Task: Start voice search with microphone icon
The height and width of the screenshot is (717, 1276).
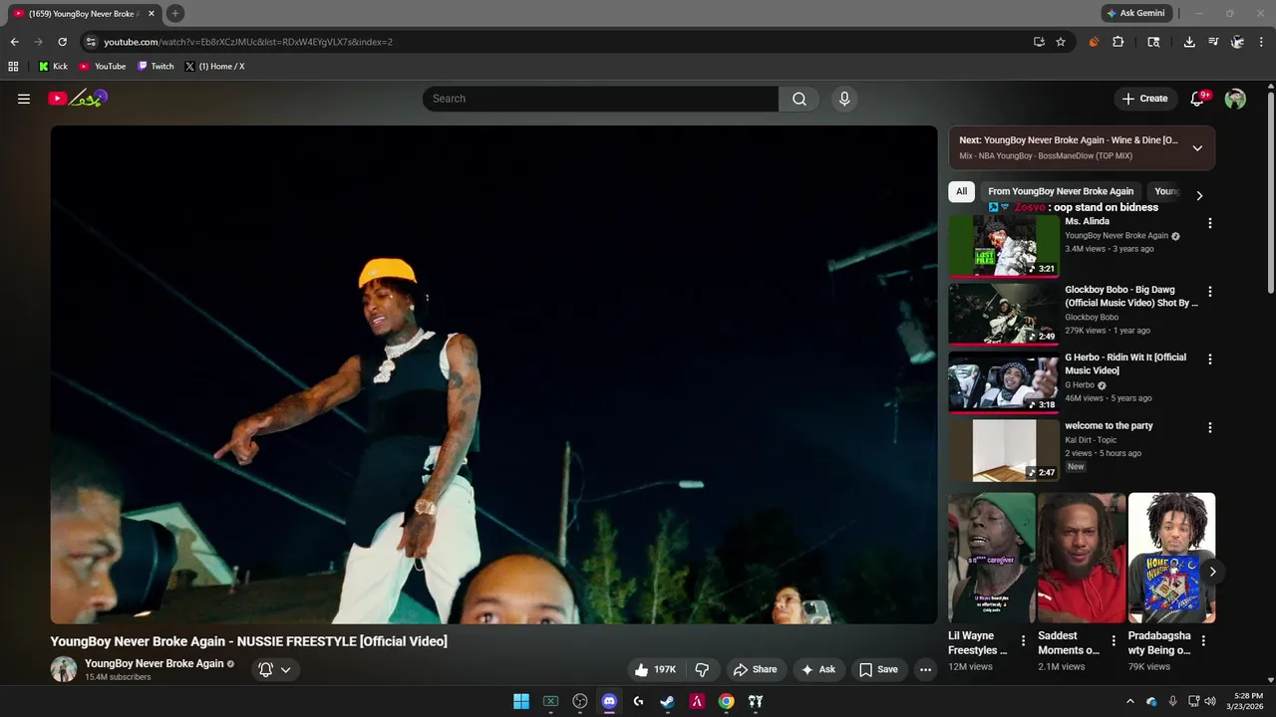Action: 844,99
